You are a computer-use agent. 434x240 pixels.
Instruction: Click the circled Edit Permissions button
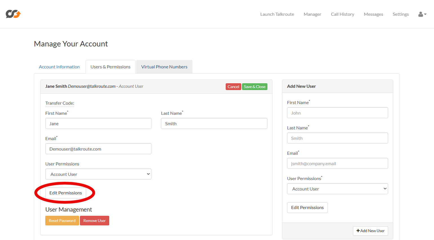coord(66,193)
